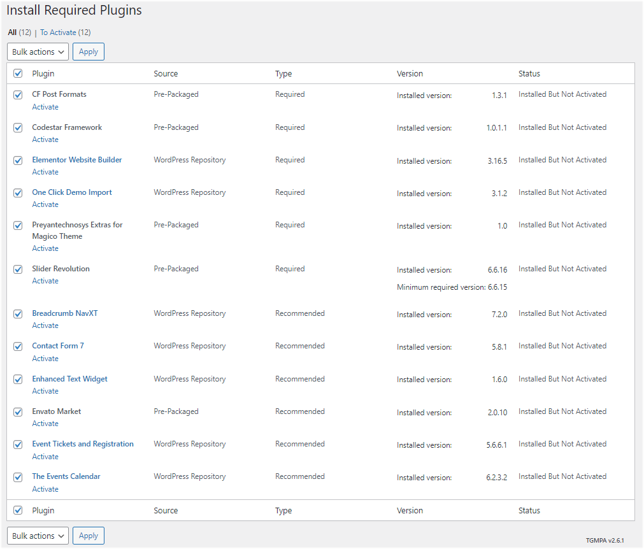Click the CF Post Formats plugin name
The width and height of the screenshot is (644, 549).
pyautogui.click(x=59, y=94)
